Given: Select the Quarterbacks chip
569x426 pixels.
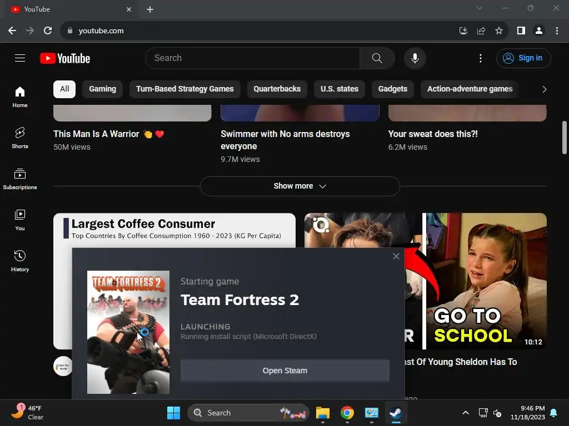Looking at the screenshot, I should 277,89.
